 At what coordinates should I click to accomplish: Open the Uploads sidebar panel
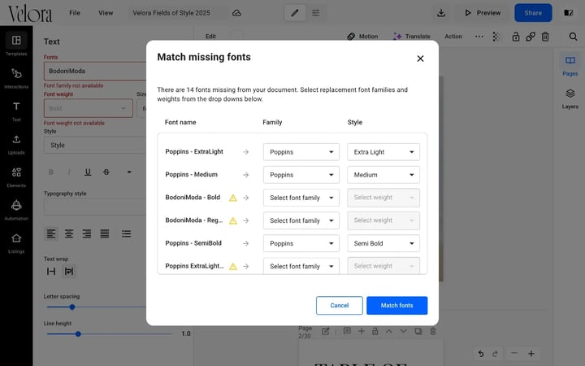pyautogui.click(x=16, y=144)
